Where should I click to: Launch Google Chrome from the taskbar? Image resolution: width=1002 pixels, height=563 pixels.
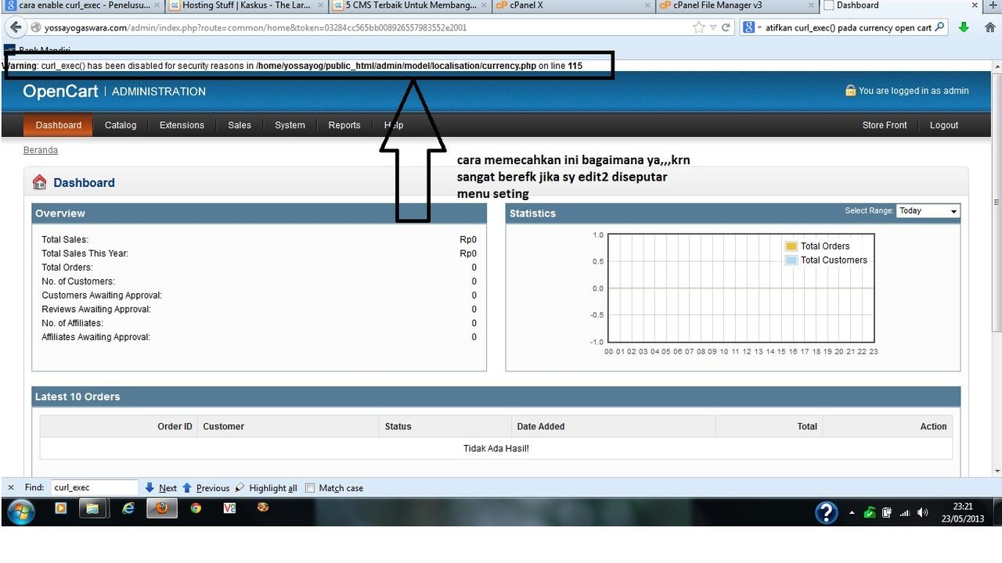(196, 508)
